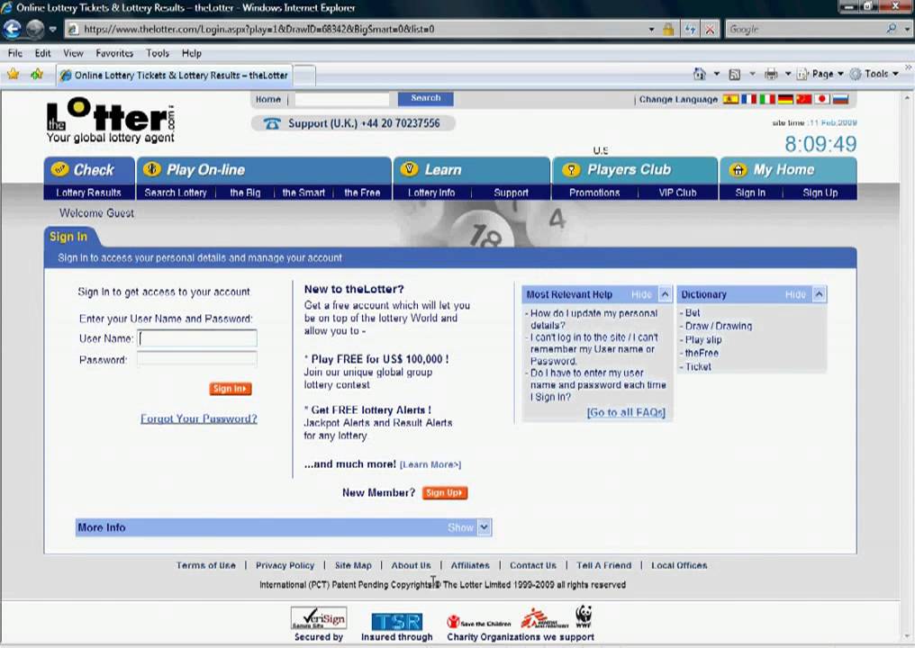Open the Recent Pages dropdown arrow

click(x=52, y=29)
